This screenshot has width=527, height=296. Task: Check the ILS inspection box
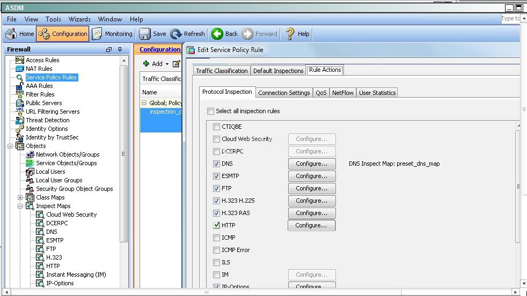pos(216,262)
